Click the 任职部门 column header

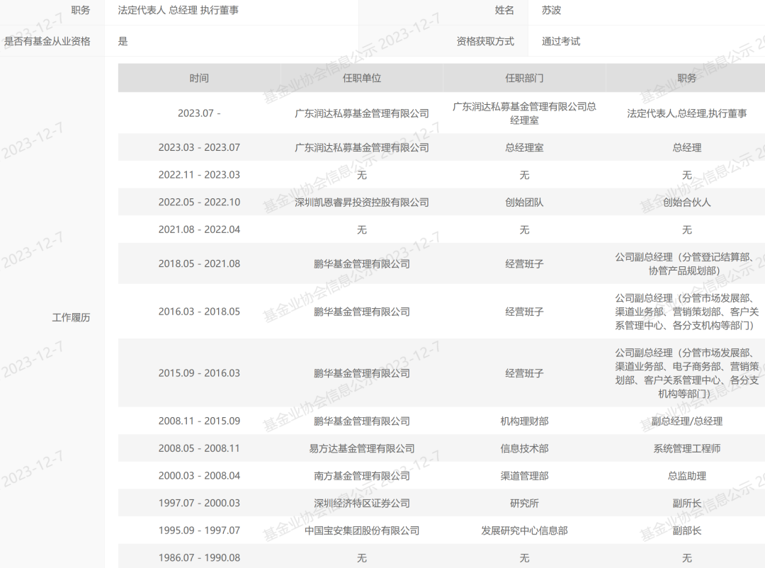[524, 78]
